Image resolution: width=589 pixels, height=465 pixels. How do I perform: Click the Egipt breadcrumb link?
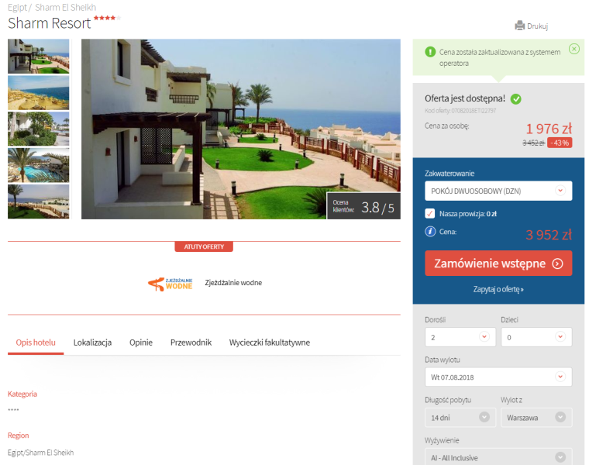coord(17,8)
